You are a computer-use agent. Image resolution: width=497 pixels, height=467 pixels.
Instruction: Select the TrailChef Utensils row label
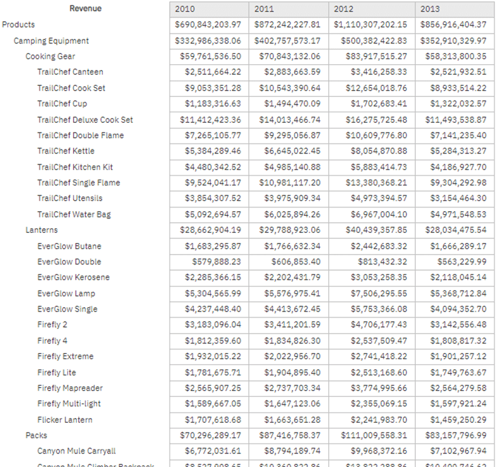click(x=70, y=198)
